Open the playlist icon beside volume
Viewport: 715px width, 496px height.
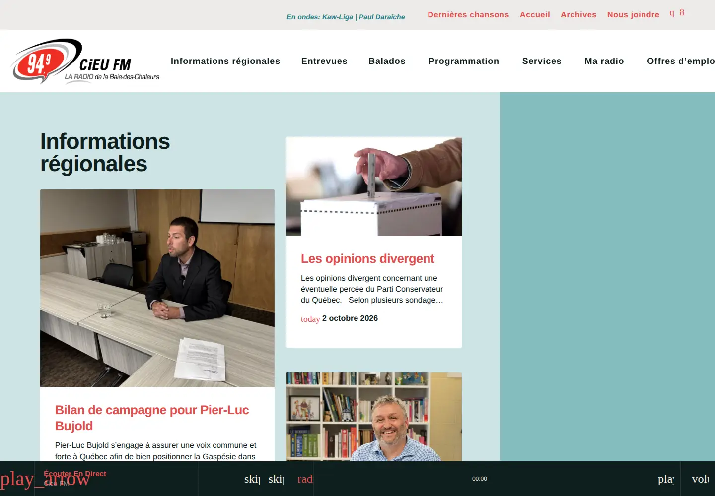point(666,479)
